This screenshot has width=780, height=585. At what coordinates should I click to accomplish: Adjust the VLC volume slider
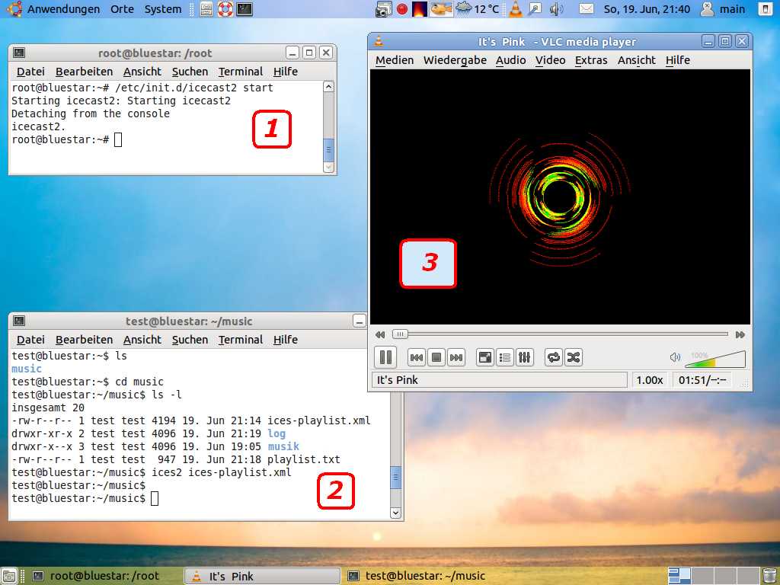tap(715, 359)
